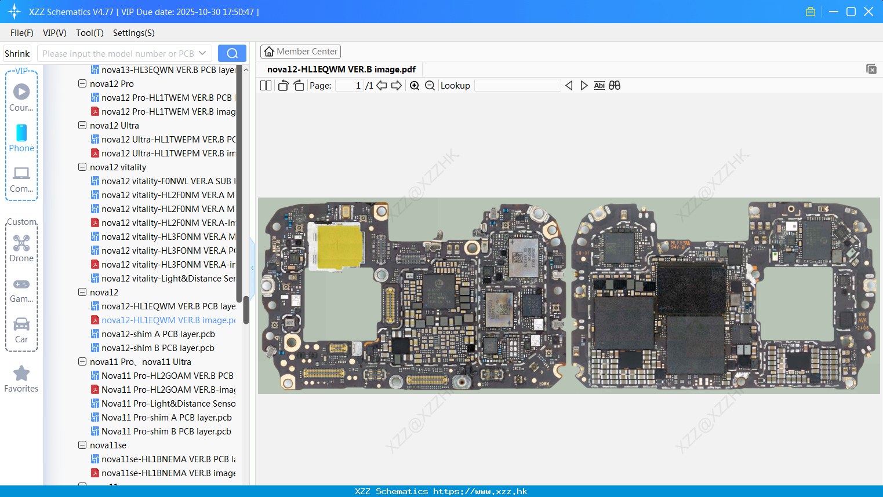Click the binoculars search icon
Viewport: 883px width, 497px height.
615,85
